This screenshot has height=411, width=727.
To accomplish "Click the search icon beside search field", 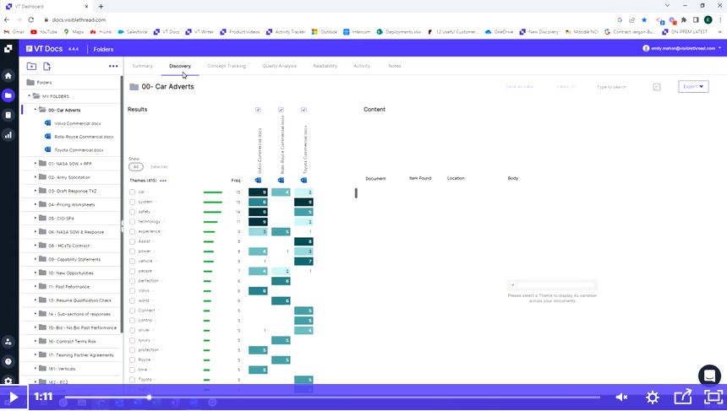I will click(657, 87).
